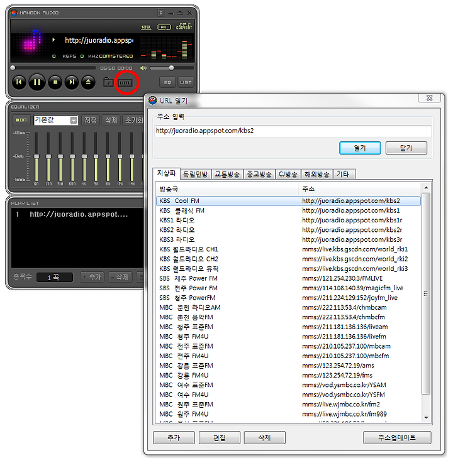Select SBS 전주 Power FM row
Image resolution: width=453 pixels, height=463 pixels.
point(288,288)
